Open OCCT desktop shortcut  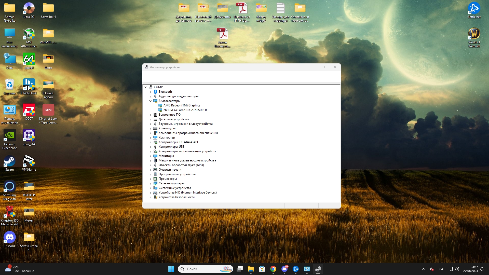click(x=29, y=110)
